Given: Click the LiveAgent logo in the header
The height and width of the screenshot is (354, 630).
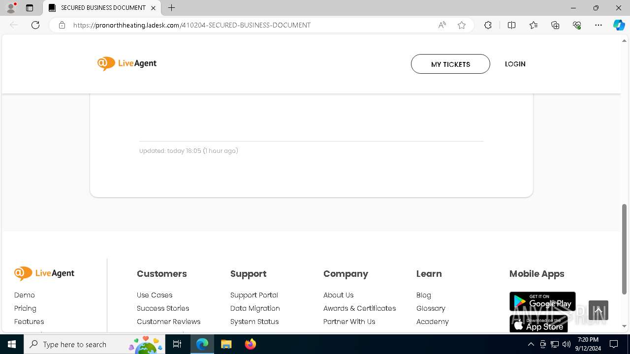Looking at the screenshot, I should tap(127, 63).
